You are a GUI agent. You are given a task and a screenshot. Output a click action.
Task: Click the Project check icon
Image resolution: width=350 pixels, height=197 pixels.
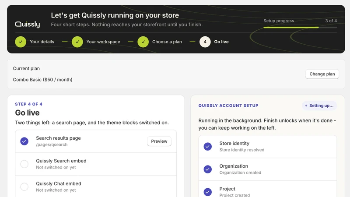click(207, 192)
